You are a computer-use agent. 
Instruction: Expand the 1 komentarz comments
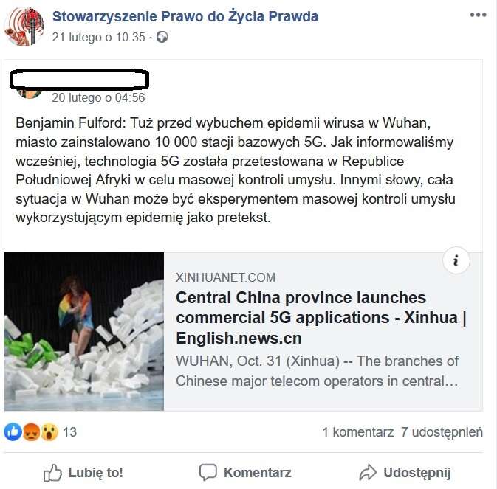(358, 432)
